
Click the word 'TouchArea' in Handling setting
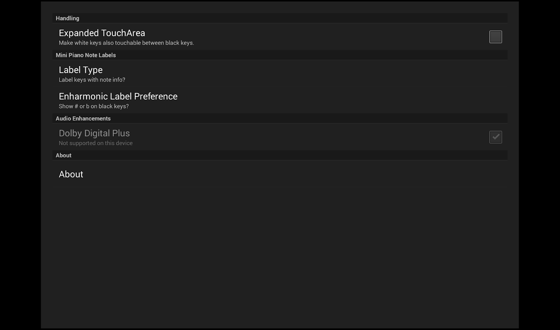124,33
